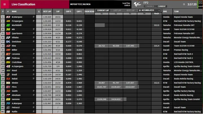Click rider number 42 badge
Screen dimensions: 203x114
(x=8, y=46)
